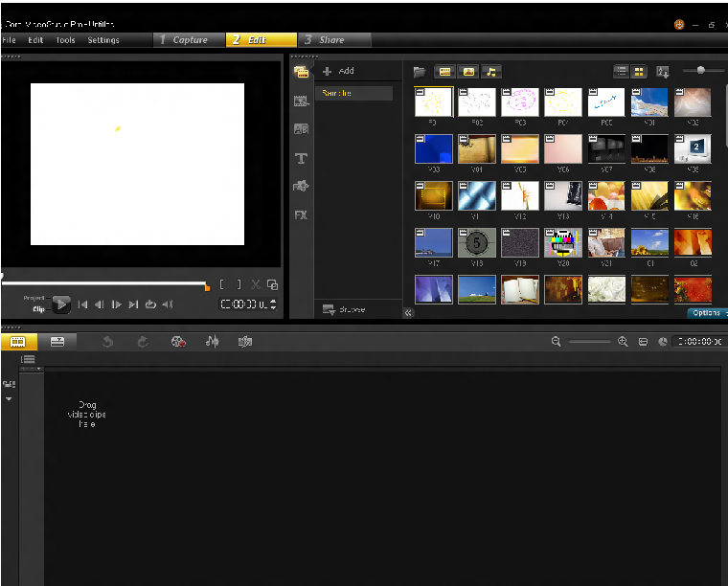
Task: Open the add/remove chapter point dropdown
Action: [31, 369]
